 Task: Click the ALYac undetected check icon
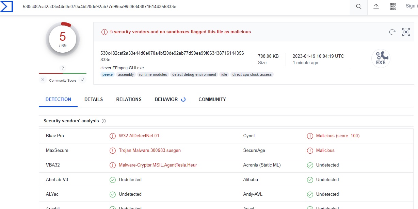click(x=113, y=194)
